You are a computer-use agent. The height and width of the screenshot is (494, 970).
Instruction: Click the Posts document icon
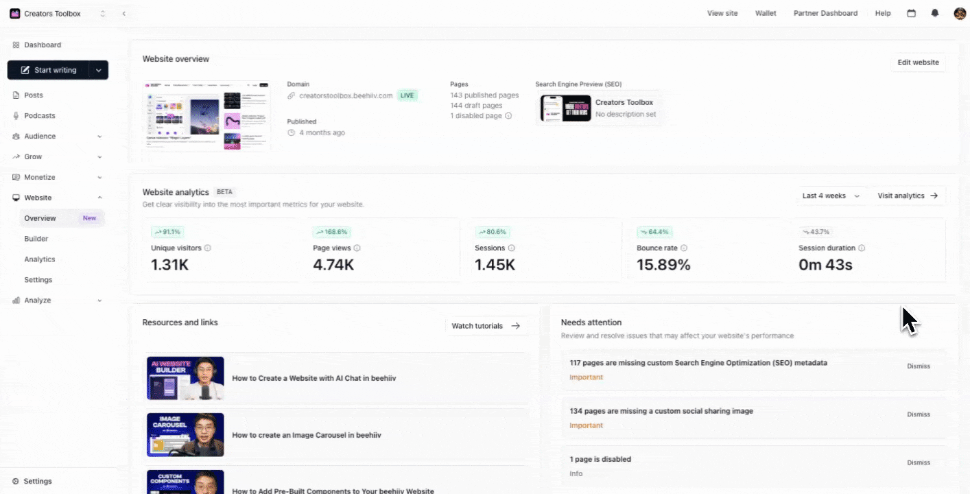16,95
